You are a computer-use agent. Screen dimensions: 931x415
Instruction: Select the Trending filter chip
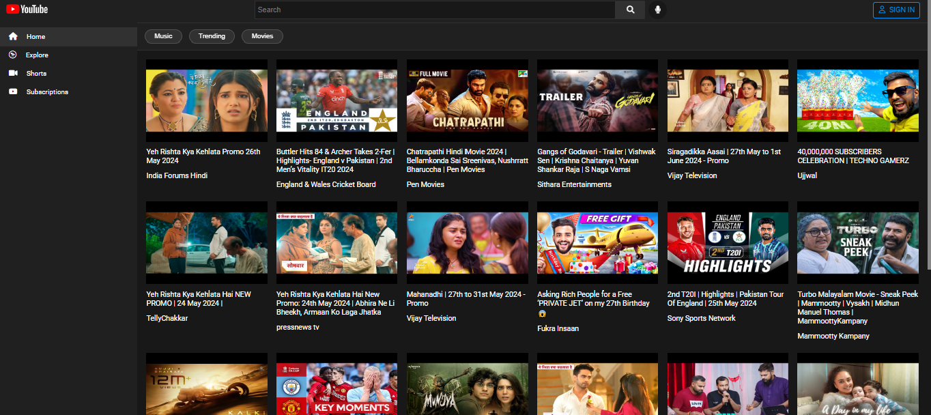212,36
